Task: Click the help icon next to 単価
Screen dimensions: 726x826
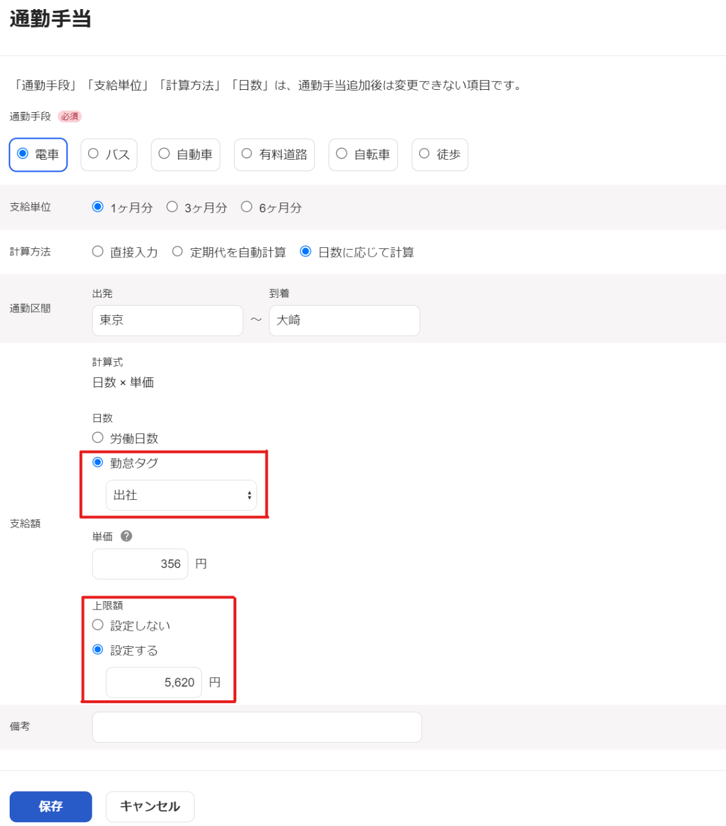Action: pos(126,536)
